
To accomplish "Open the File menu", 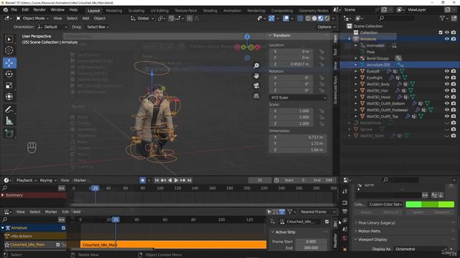I will [x=14, y=9].
